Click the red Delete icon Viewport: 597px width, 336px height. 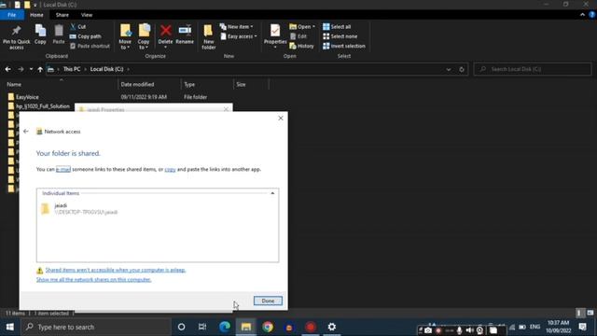coord(165,31)
